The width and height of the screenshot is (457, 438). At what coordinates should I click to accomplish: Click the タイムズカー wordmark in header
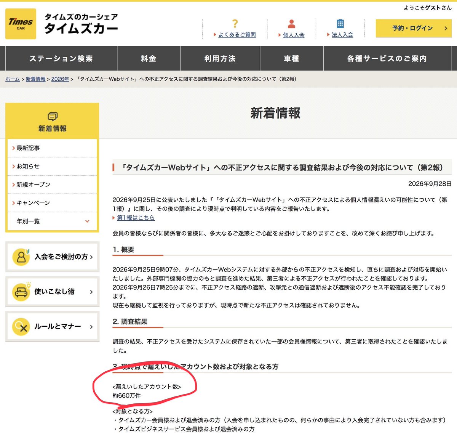coord(81,28)
